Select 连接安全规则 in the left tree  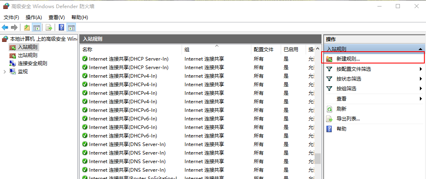32,63
